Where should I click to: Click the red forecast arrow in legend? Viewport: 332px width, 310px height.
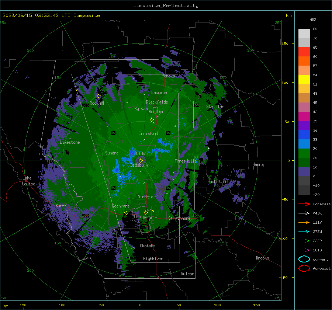coord(304,204)
